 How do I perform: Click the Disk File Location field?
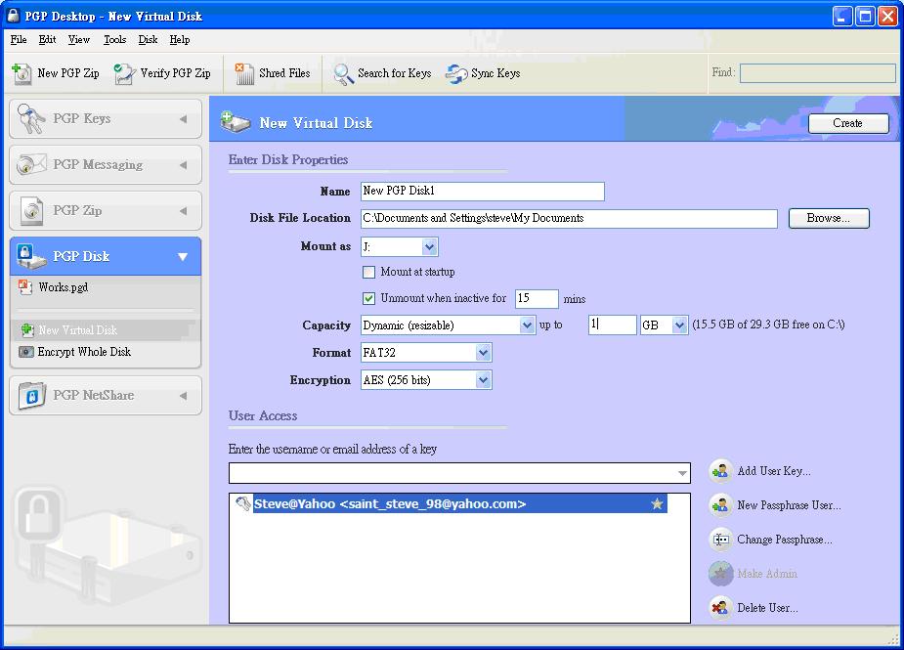[x=569, y=218]
